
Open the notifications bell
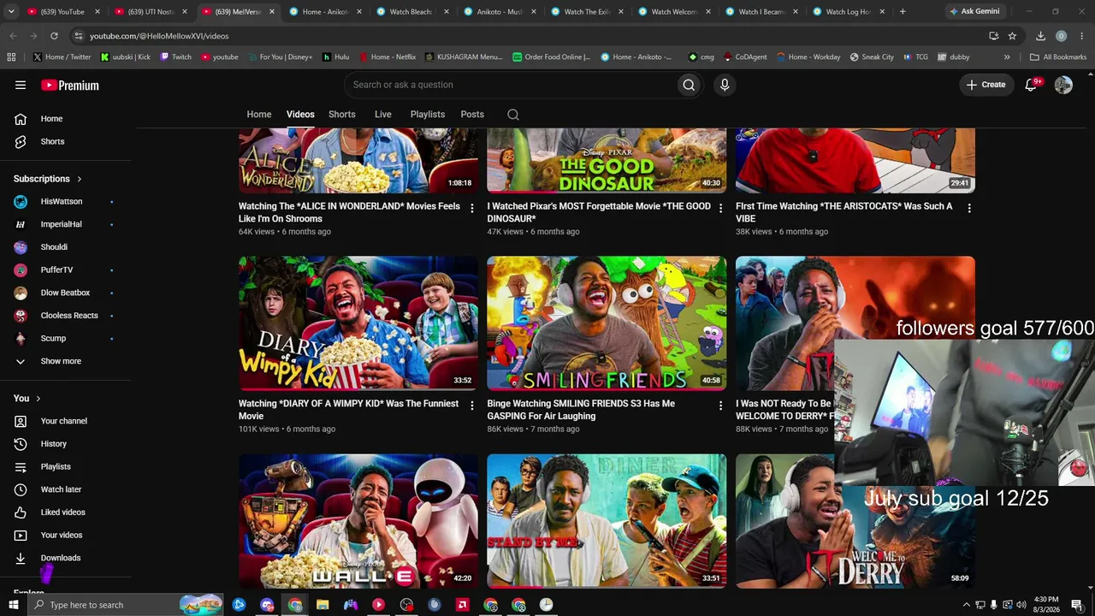pyautogui.click(x=1031, y=85)
